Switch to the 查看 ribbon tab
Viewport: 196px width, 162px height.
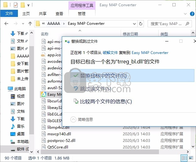[x=59, y=13]
